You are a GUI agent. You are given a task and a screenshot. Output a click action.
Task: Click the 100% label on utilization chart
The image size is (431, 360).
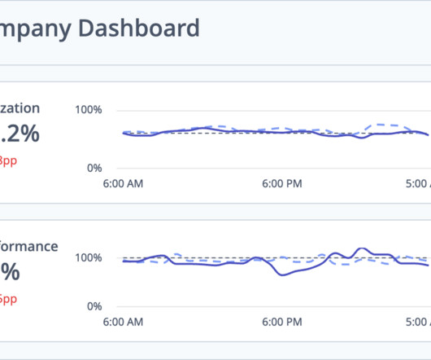[89, 110]
